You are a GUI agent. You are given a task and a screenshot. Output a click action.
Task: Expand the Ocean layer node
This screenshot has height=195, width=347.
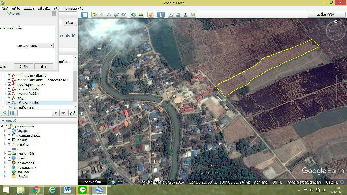pyautogui.click(x=5, y=158)
